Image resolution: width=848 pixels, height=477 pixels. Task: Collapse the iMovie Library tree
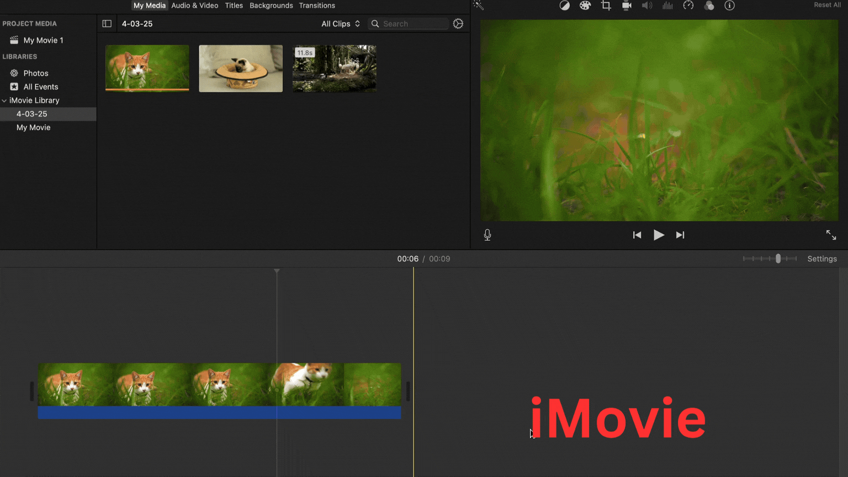click(x=4, y=100)
